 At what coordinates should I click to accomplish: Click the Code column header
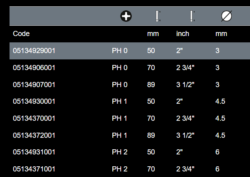(21, 34)
